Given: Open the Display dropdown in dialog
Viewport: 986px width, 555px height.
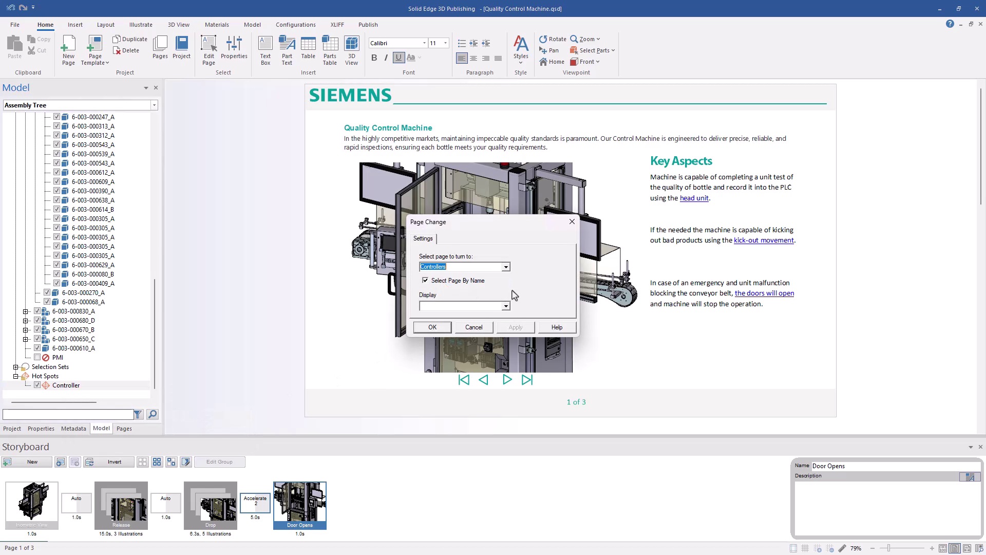Looking at the screenshot, I should click(506, 306).
